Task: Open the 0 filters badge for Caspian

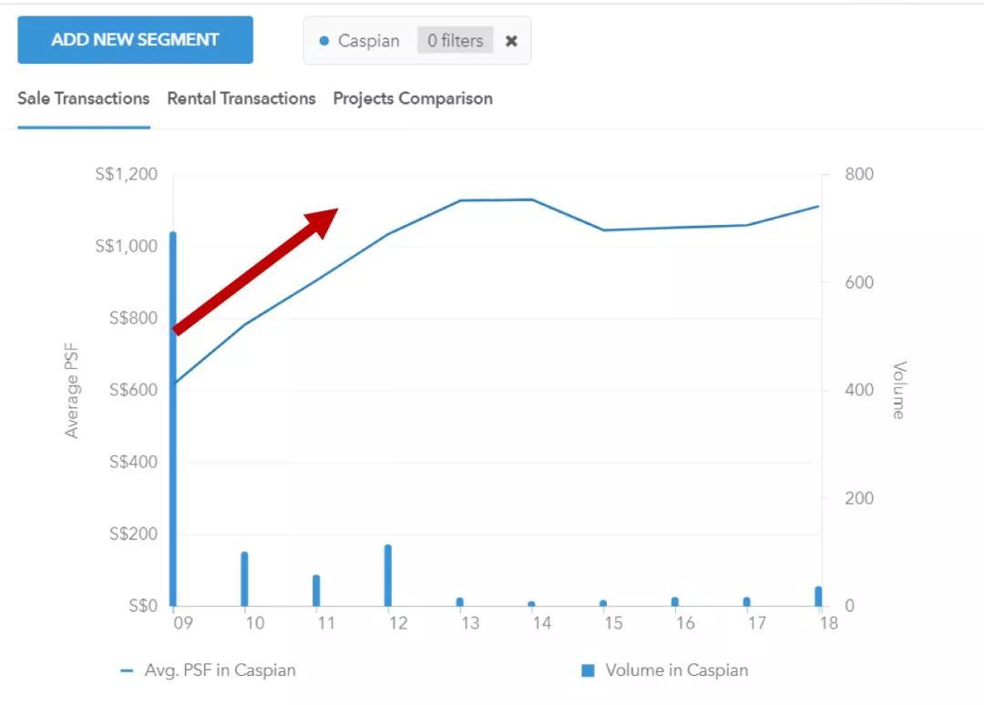Action: pyautogui.click(x=456, y=41)
